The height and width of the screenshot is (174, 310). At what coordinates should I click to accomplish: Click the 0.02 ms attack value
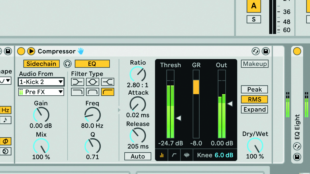coord(138,115)
